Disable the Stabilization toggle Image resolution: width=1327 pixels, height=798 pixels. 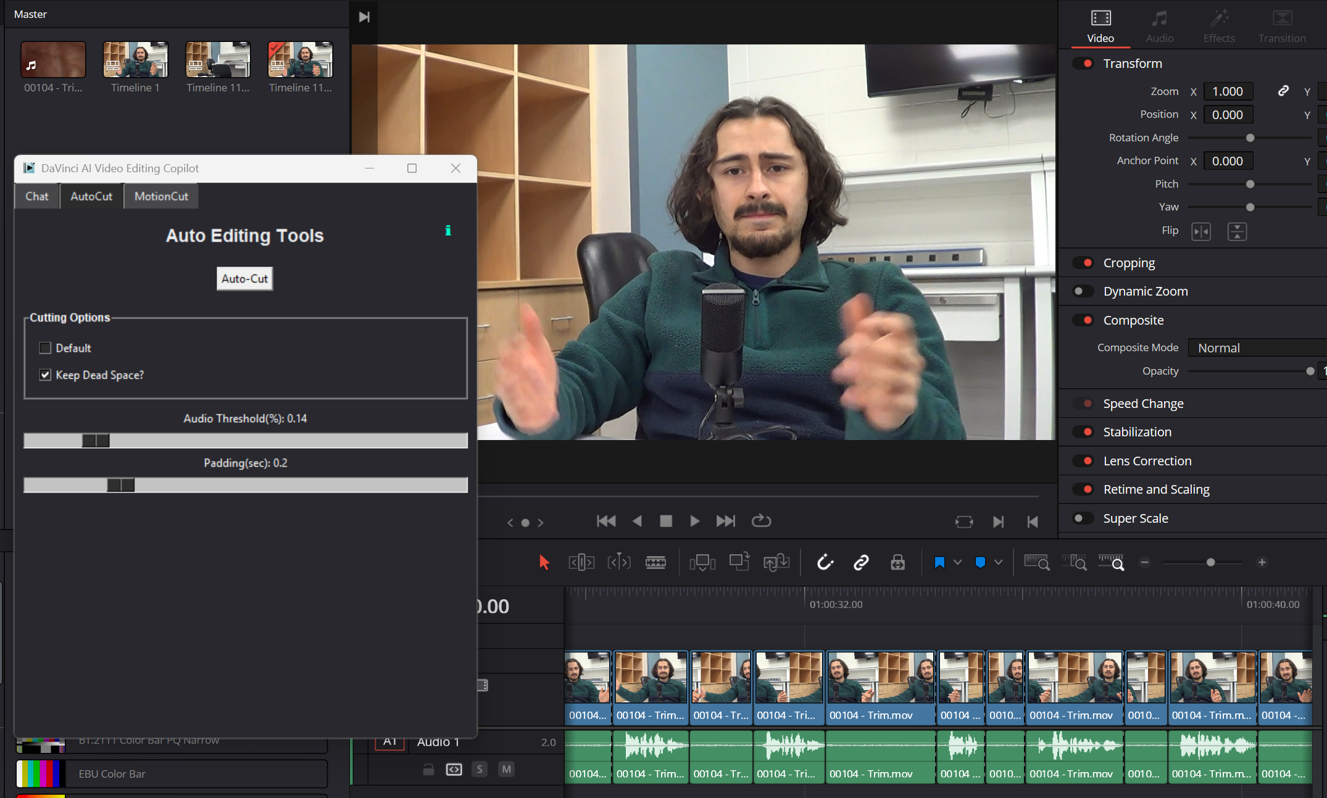[x=1083, y=432]
